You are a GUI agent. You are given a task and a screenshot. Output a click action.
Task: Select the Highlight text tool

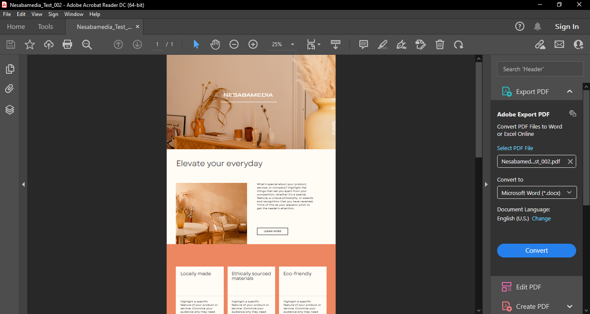(382, 44)
